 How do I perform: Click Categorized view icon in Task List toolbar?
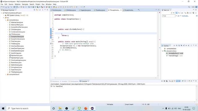pos(177,13)
